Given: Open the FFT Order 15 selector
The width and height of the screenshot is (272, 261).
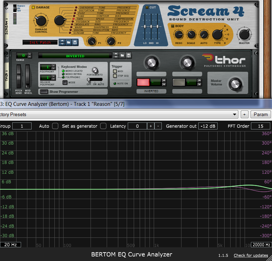Looking at the screenshot, I should pos(260,126).
